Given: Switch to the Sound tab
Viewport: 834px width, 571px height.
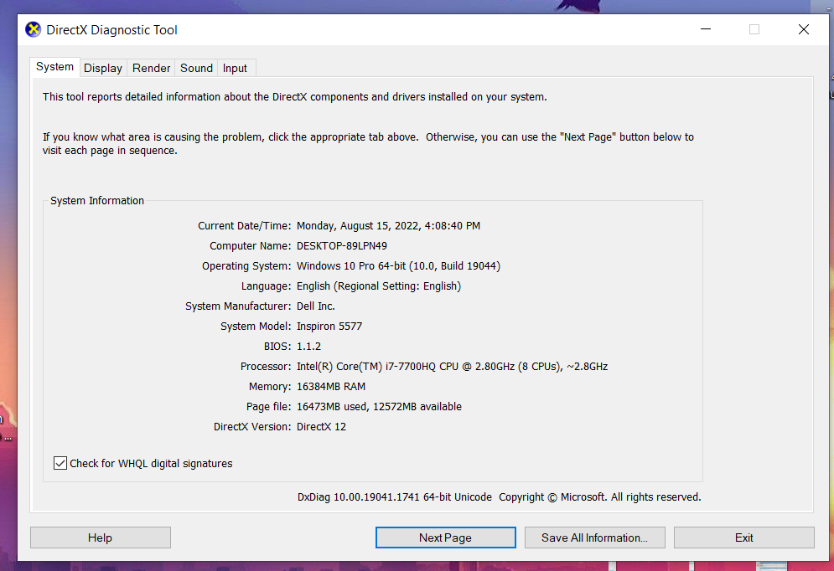Looking at the screenshot, I should tap(196, 68).
